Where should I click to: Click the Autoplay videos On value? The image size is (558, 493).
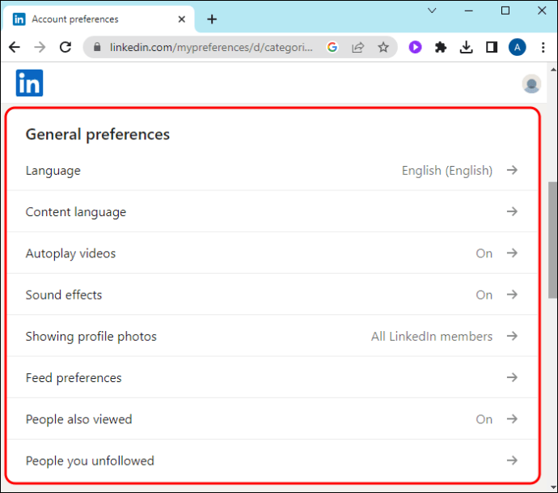click(484, 253)
